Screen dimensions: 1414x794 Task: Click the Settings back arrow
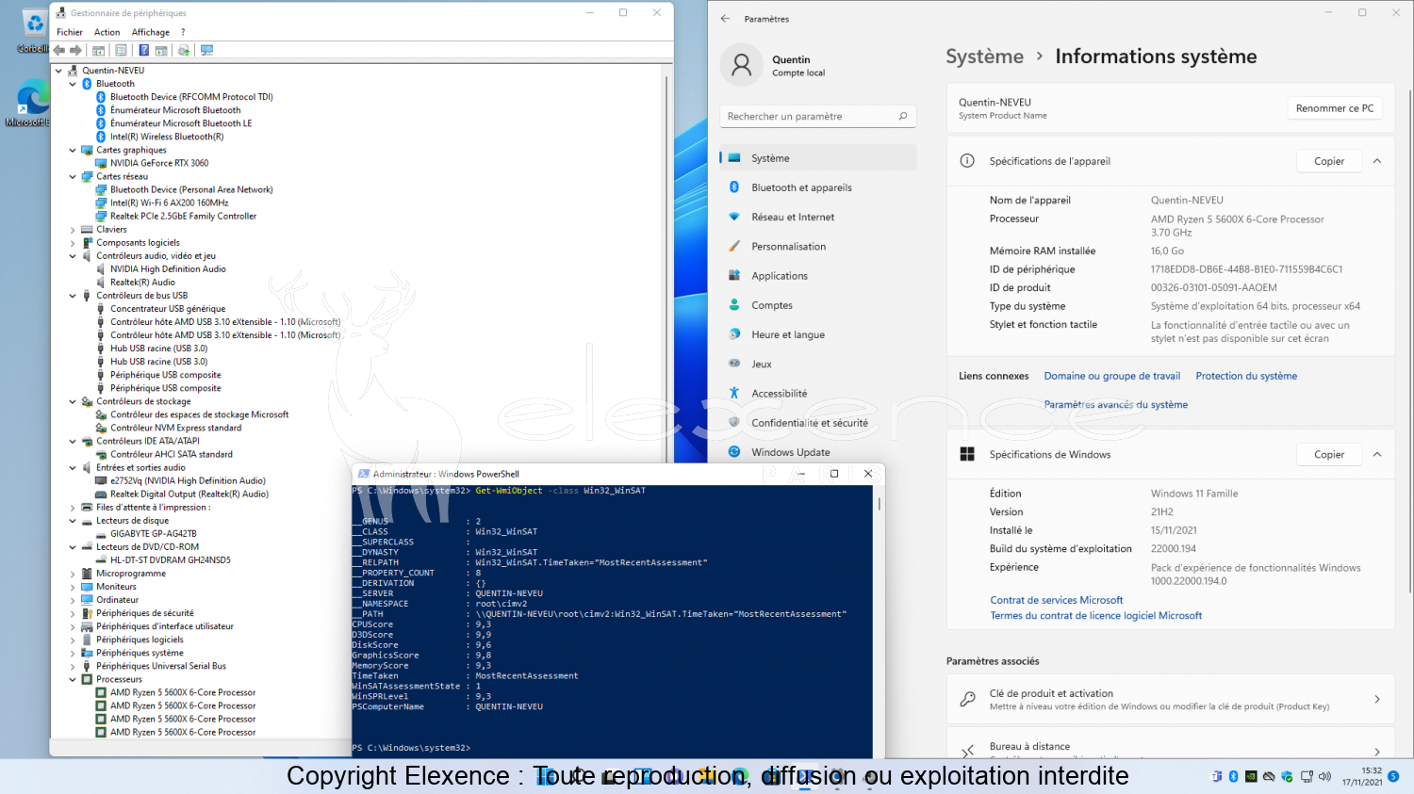click(x=725, y=19)
